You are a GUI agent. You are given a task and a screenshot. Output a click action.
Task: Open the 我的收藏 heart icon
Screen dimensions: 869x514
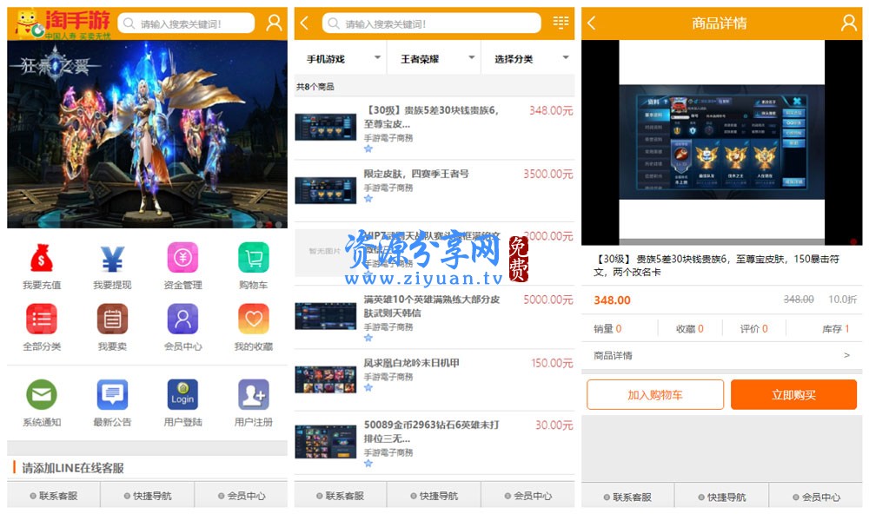[x=253, y=319]
